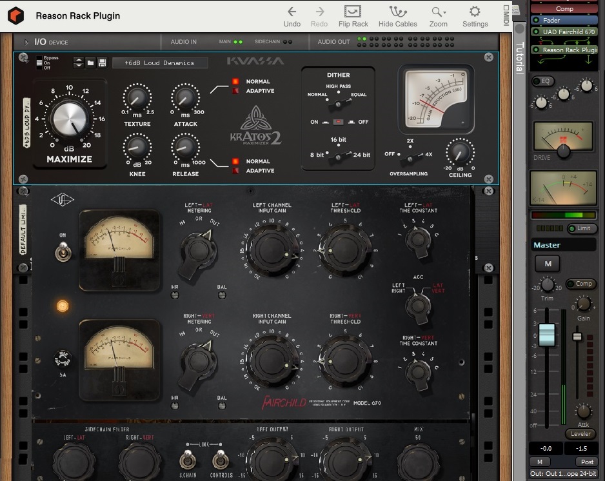The image size is (605, 481).
Task: Enable the mixer Comp button
Action: [580, 284]
